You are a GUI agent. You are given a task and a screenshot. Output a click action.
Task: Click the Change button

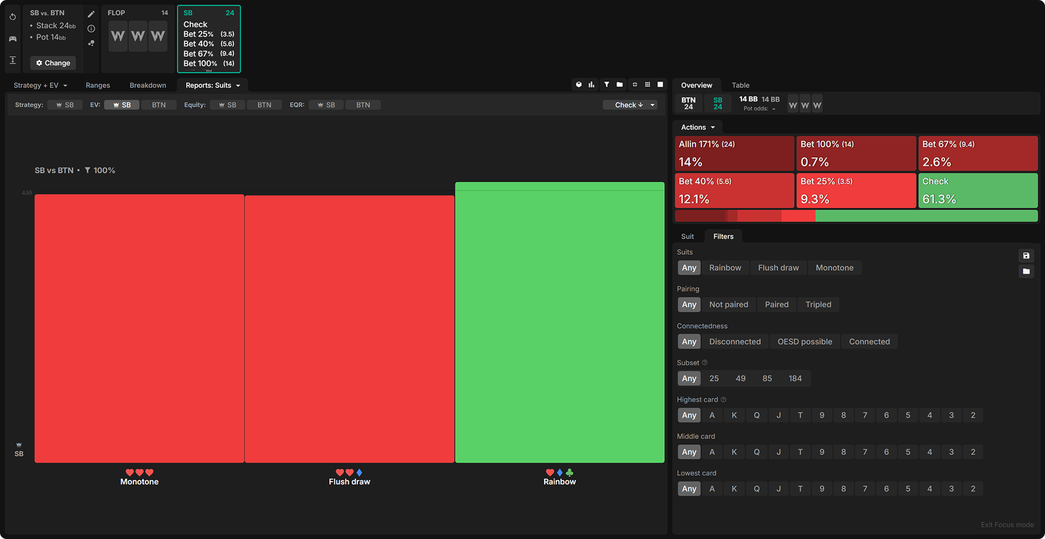(53, 63)
